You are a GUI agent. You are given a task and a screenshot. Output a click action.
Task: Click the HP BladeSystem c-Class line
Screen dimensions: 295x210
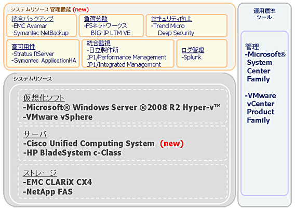pyautogui.click(x=72, y=153)
